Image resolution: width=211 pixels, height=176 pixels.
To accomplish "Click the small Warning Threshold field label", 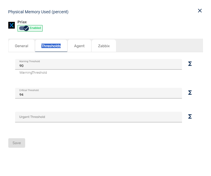I will (30, 61).
